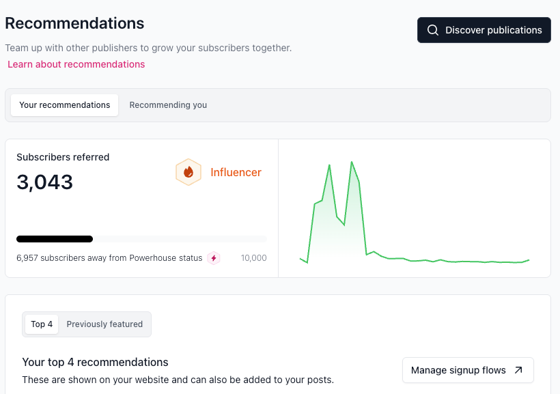Screen dimensions: 560x394
Task: Open the Discover publications button
Action: (x=484, y=30)
